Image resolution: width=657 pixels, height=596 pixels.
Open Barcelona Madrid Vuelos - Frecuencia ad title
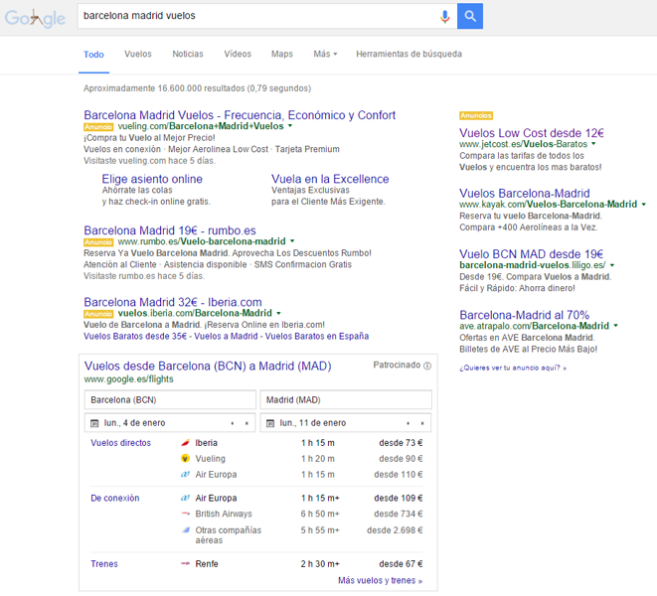[240, 115]
